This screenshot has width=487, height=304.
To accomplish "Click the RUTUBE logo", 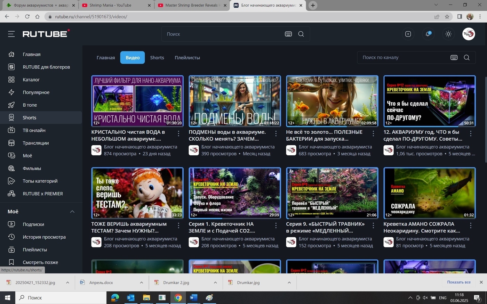I will coord(46,33).
